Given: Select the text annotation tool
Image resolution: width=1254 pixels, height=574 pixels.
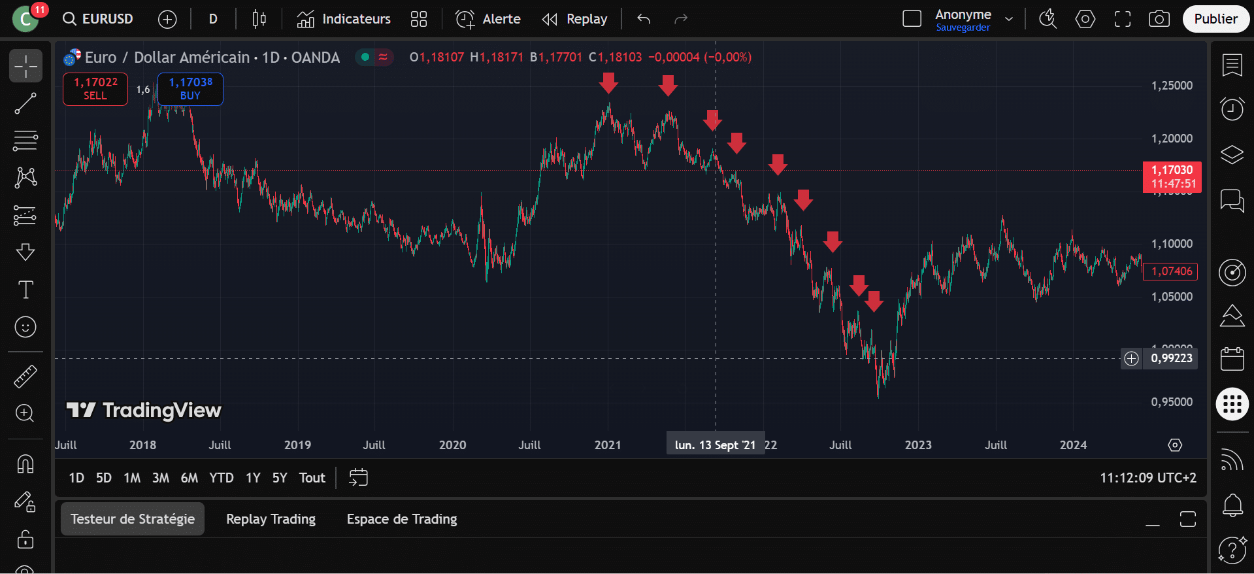Looking at the screenshot, I should click(x=25, y=290).
